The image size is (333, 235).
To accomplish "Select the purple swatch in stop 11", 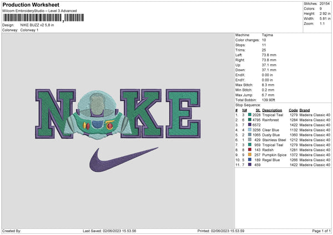I will (250, 165).
